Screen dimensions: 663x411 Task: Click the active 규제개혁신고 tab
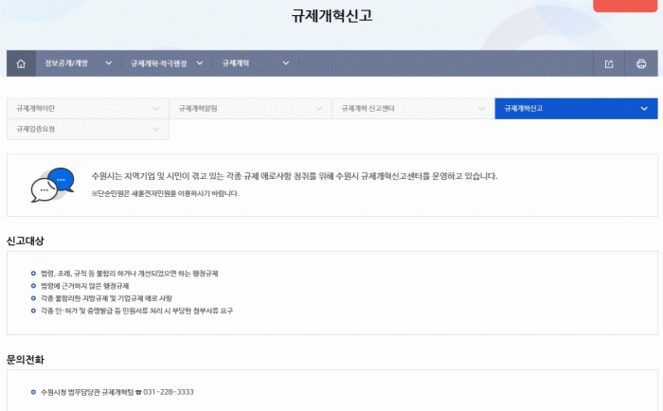click(575, 109)
